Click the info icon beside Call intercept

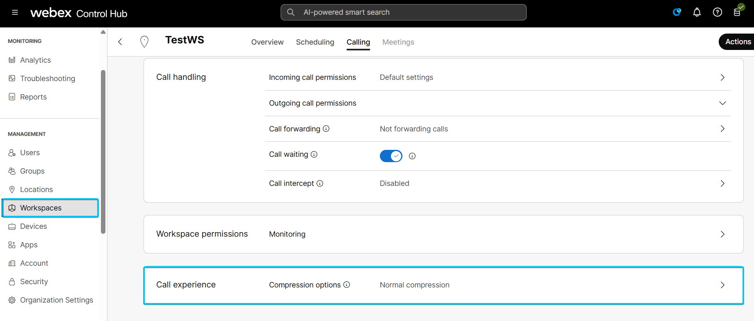pyautogui.click(x=320, y=183)
